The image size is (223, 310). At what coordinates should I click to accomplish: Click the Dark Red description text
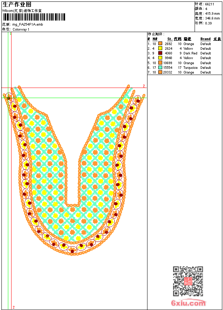[190, 53]
